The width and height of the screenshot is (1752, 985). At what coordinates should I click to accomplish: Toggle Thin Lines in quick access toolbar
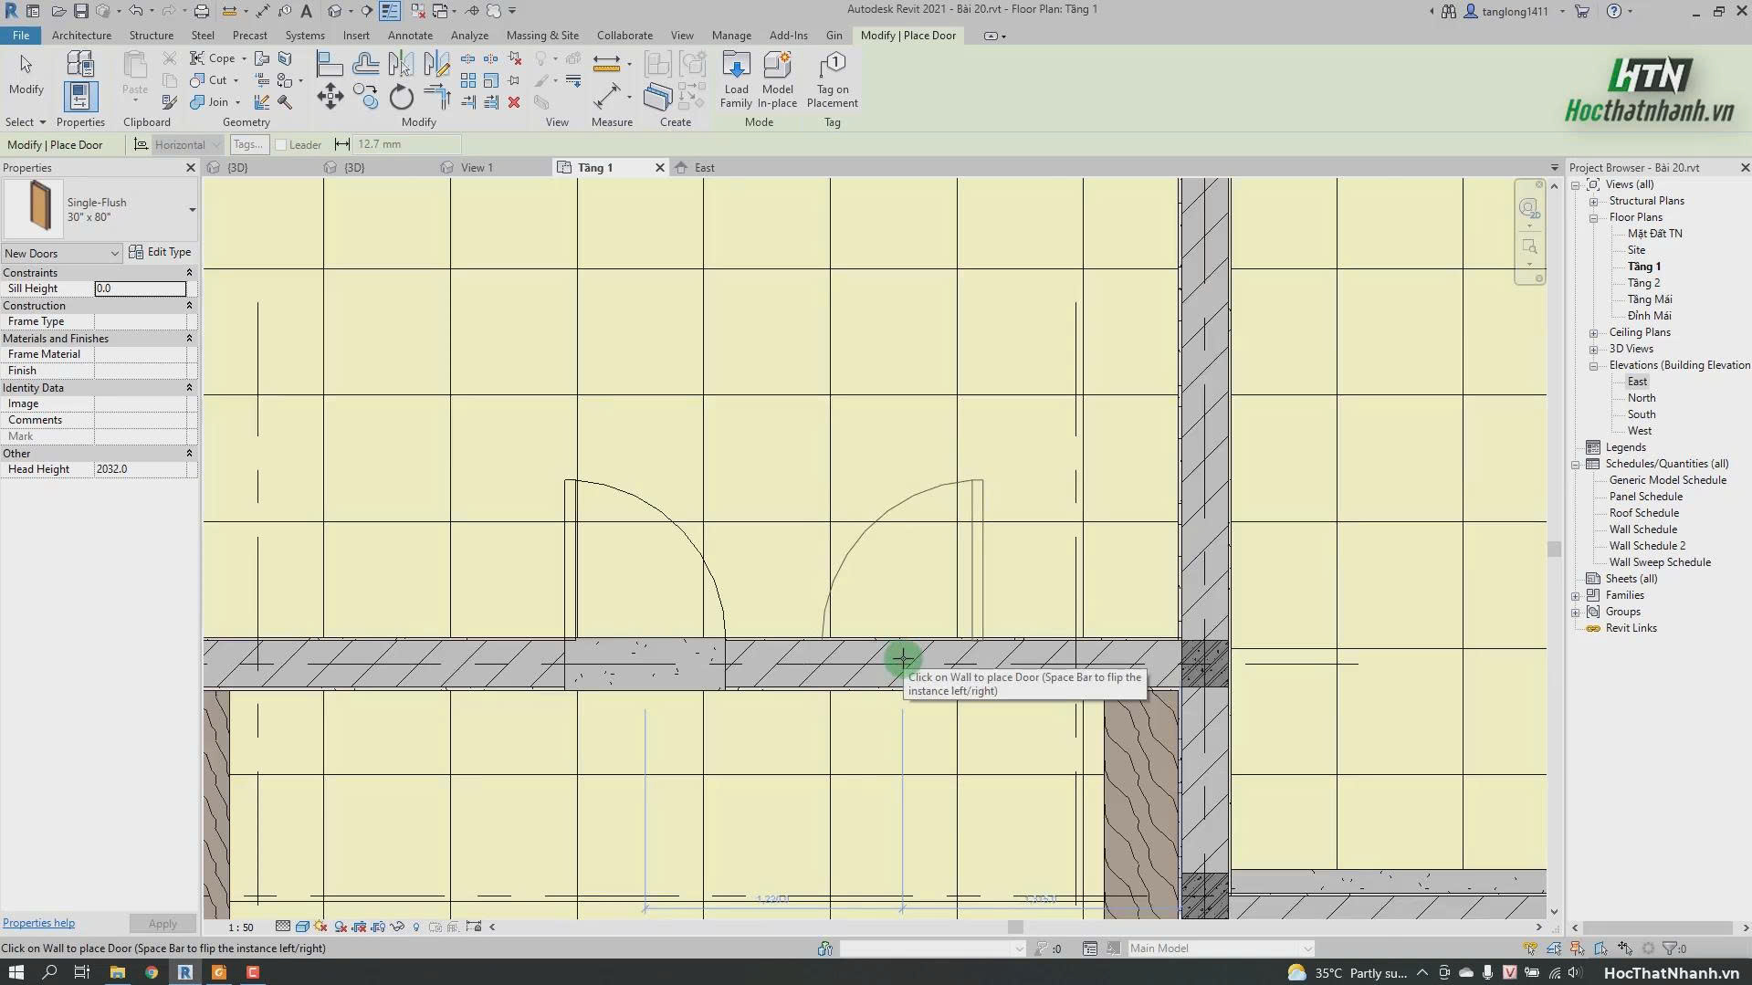pyautogui.click(x=389, y=11)
